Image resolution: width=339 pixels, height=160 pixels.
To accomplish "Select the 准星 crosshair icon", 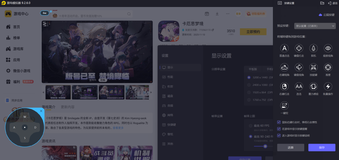I will coord(328,67).
